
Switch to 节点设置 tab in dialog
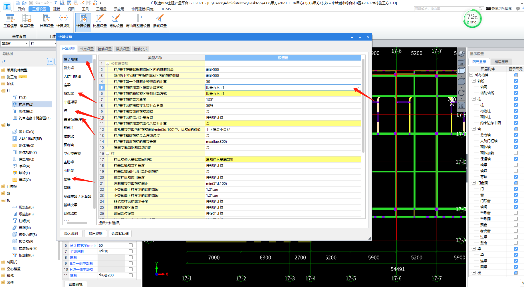[87, 49]
